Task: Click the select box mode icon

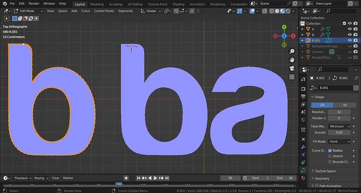Action: [x=15, y=19]
